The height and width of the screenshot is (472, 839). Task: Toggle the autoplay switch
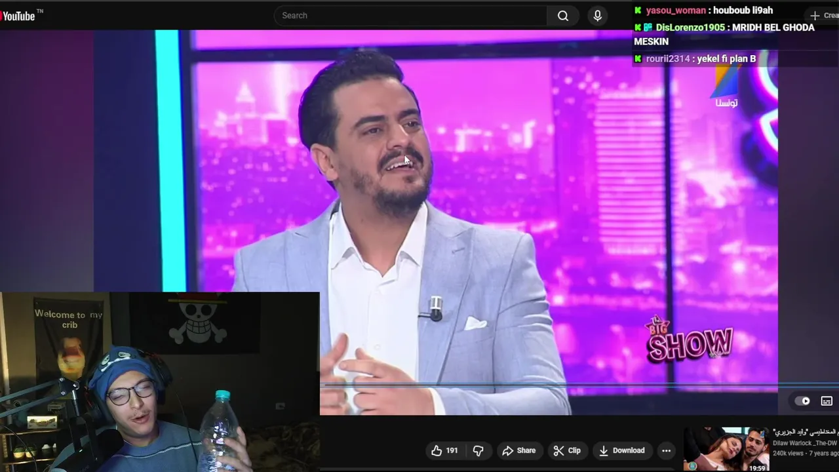pyautogui.click(x=802, y=401)
